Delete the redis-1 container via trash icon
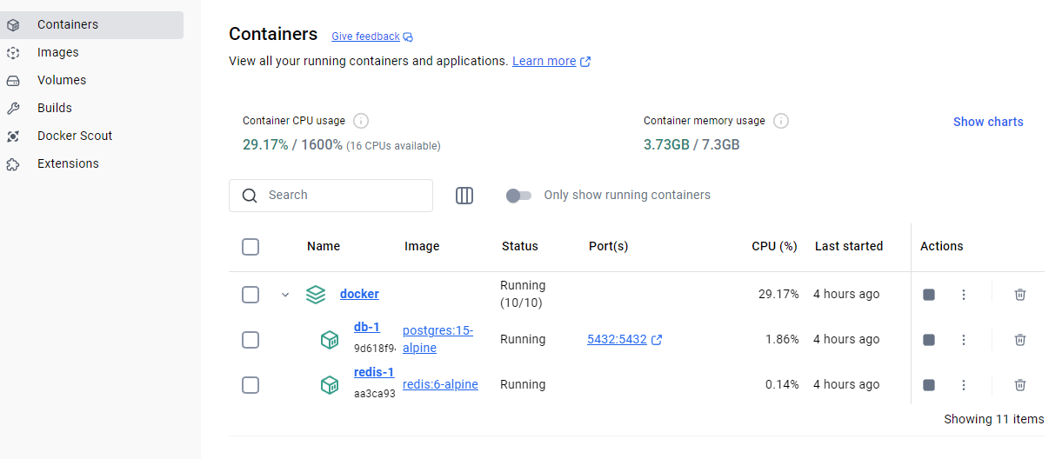Viewport: 1062px width, 459px height. (1020, 385)
